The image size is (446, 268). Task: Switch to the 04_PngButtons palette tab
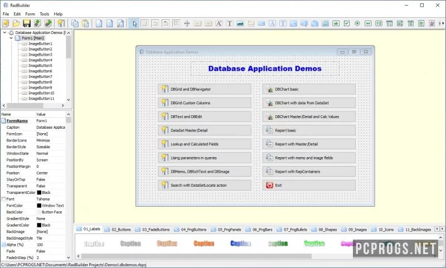coord(190,230)
